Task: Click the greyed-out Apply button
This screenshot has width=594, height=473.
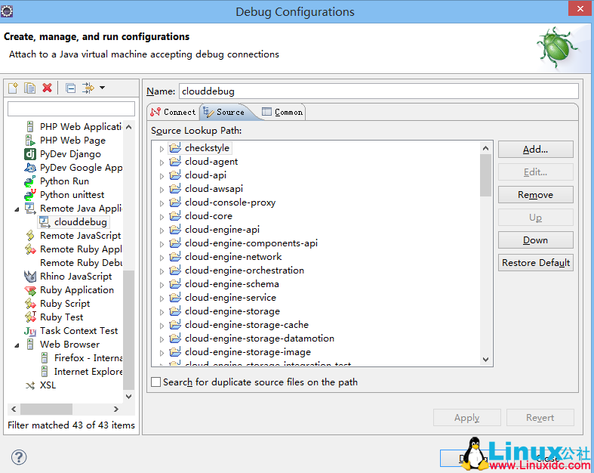Action: pos(466,418)
